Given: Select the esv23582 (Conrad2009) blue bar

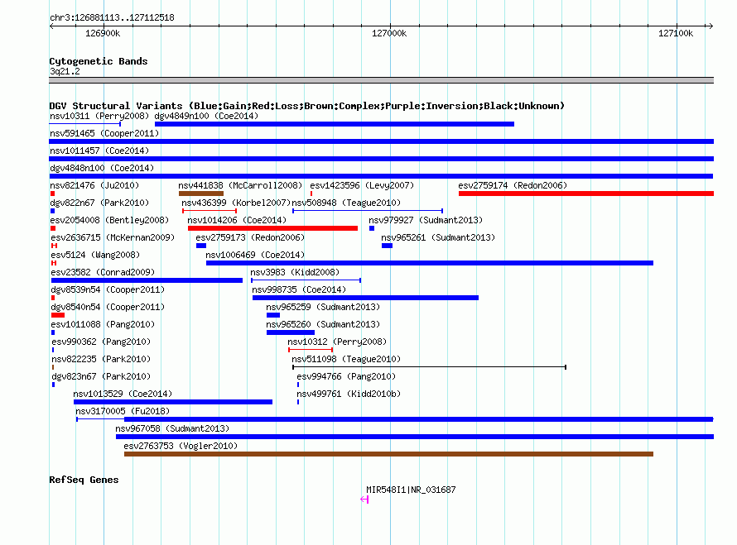Looking at the screenshot, I should (x=147, y=280).
